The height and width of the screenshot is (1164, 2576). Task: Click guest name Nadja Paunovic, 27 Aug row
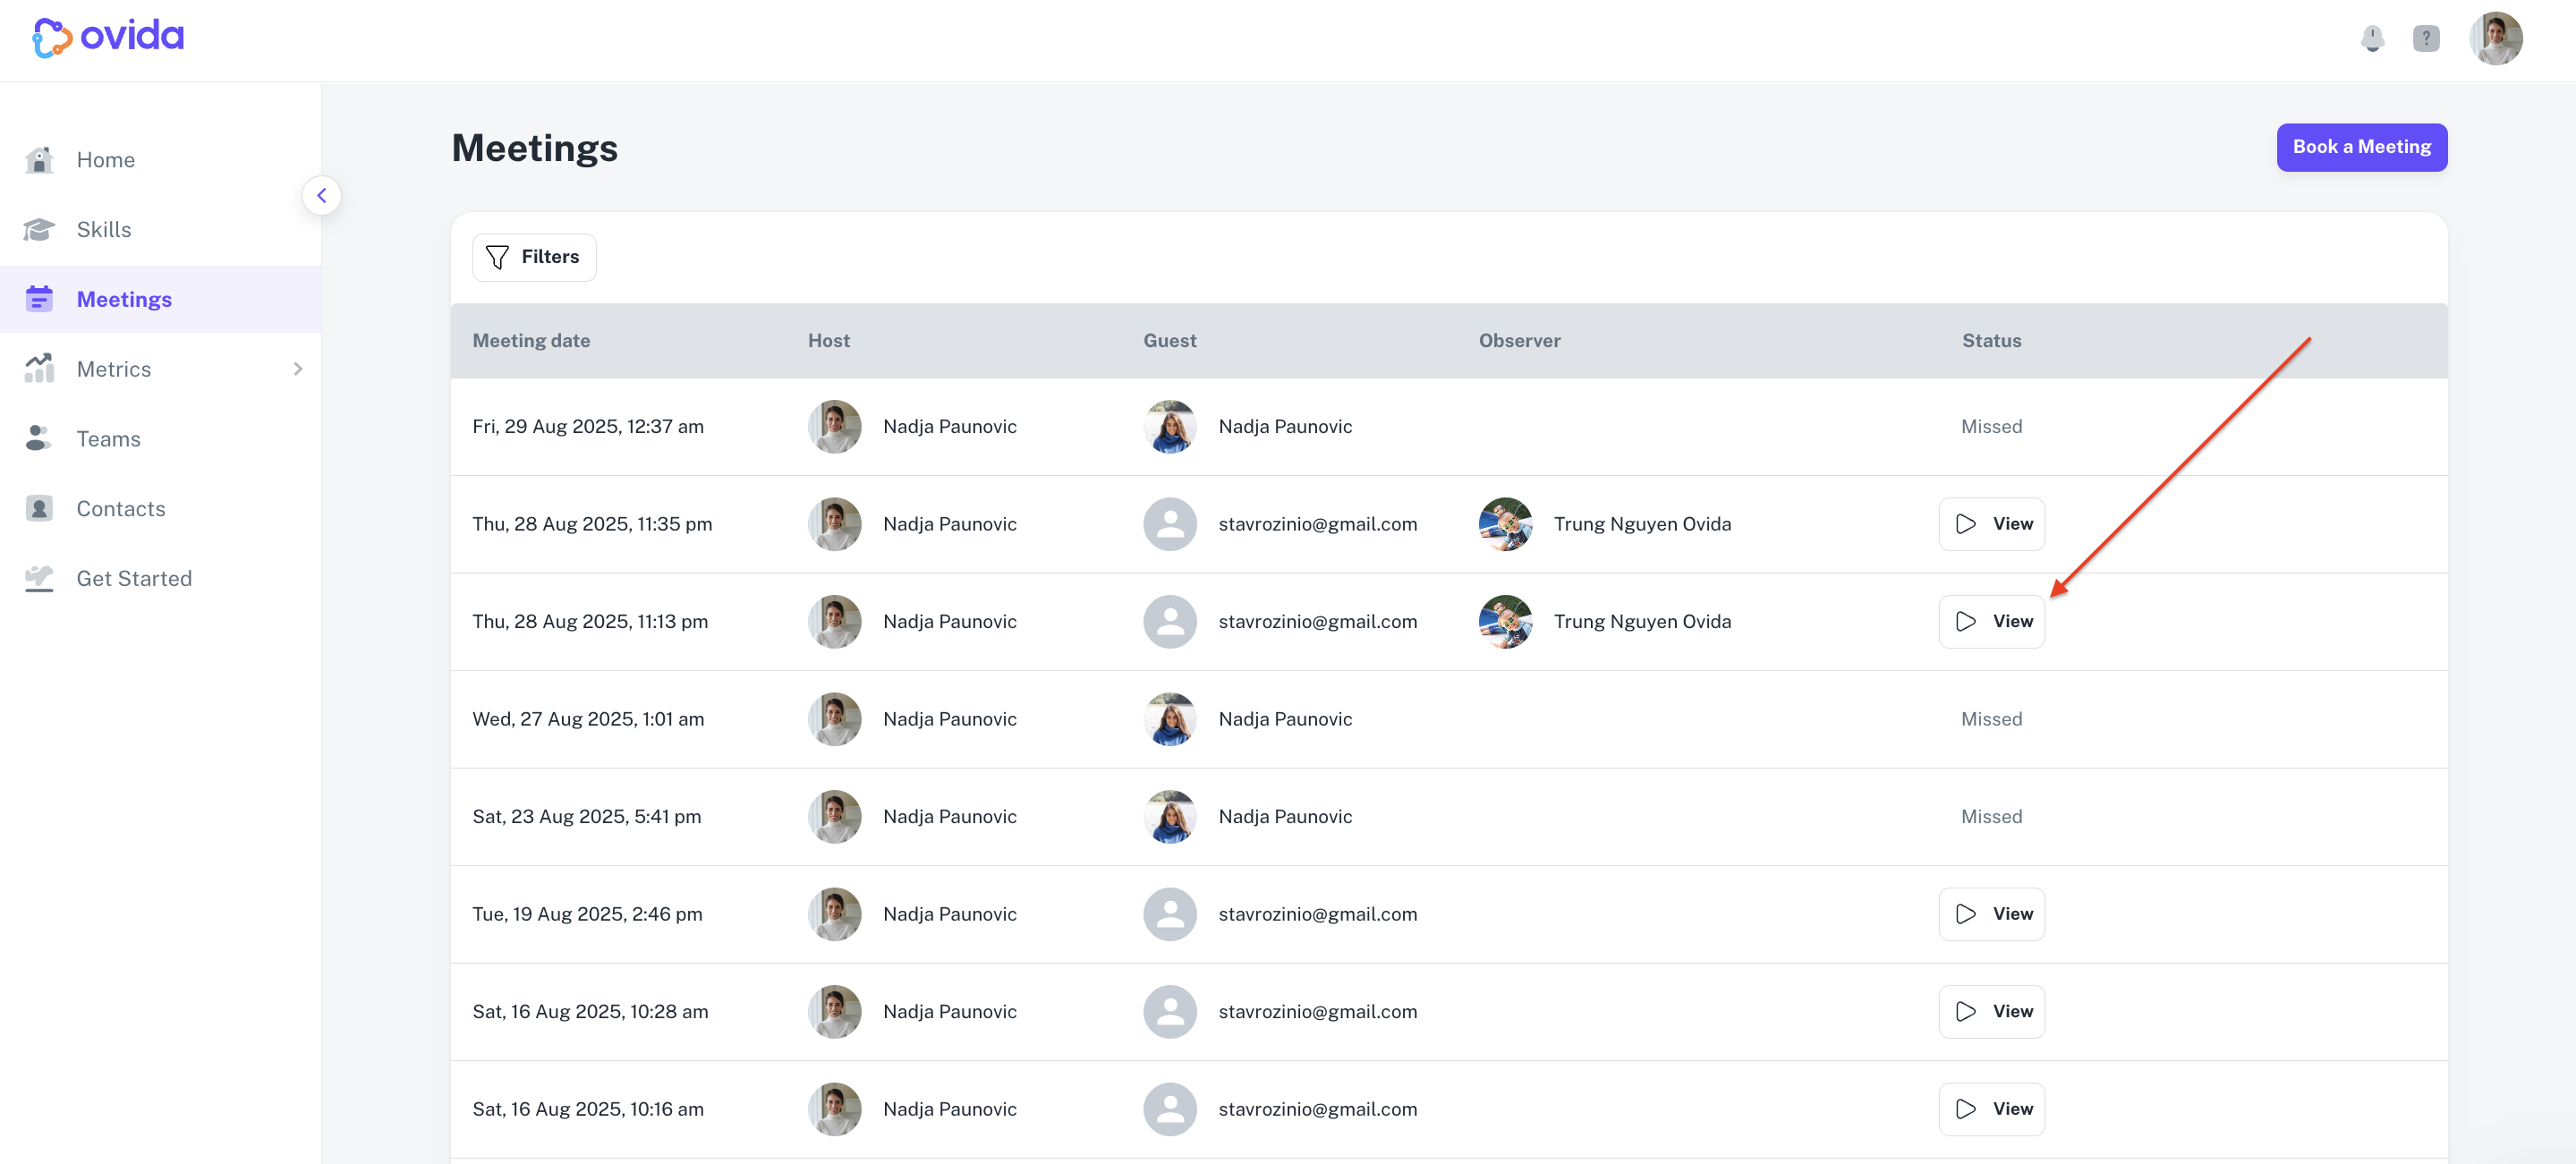pos(1285,719)
